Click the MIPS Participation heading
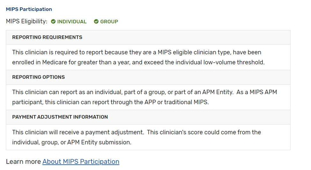 click(29, 9)
